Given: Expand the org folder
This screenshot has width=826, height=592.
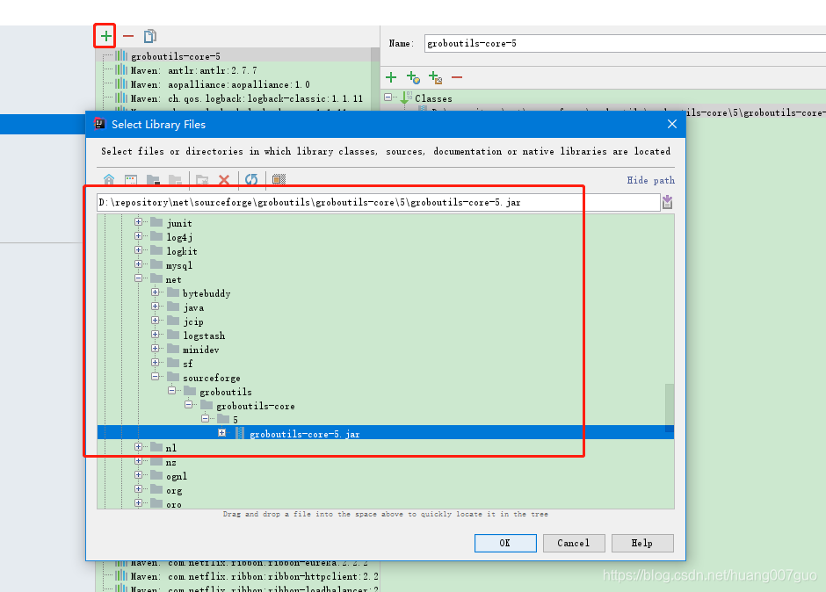Looking at the screenshot, I should point(138,488).
